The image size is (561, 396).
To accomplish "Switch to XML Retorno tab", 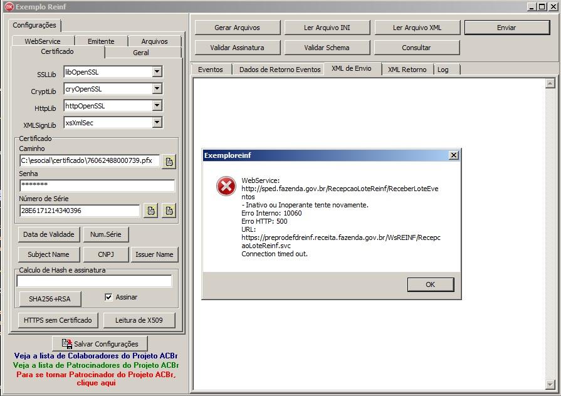I will (407, 70).
